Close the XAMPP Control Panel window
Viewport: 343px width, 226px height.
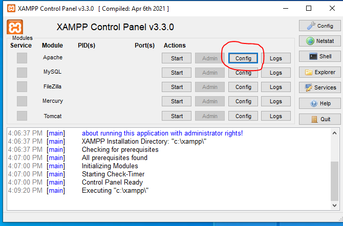click(x=332, y=8)
